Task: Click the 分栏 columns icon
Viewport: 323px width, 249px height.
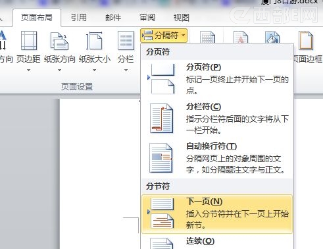Action: [x=126, y=41]
